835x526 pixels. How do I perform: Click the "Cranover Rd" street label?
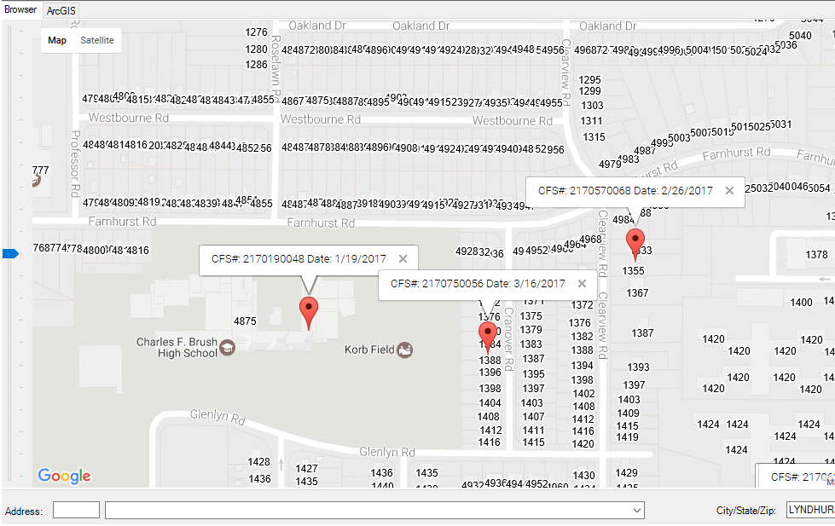click(508, 339)
